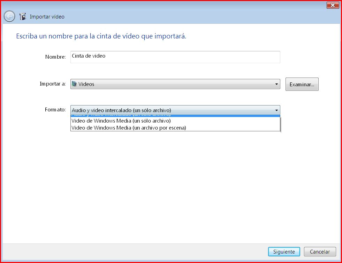Click the Nombre: label

(55, 57)
